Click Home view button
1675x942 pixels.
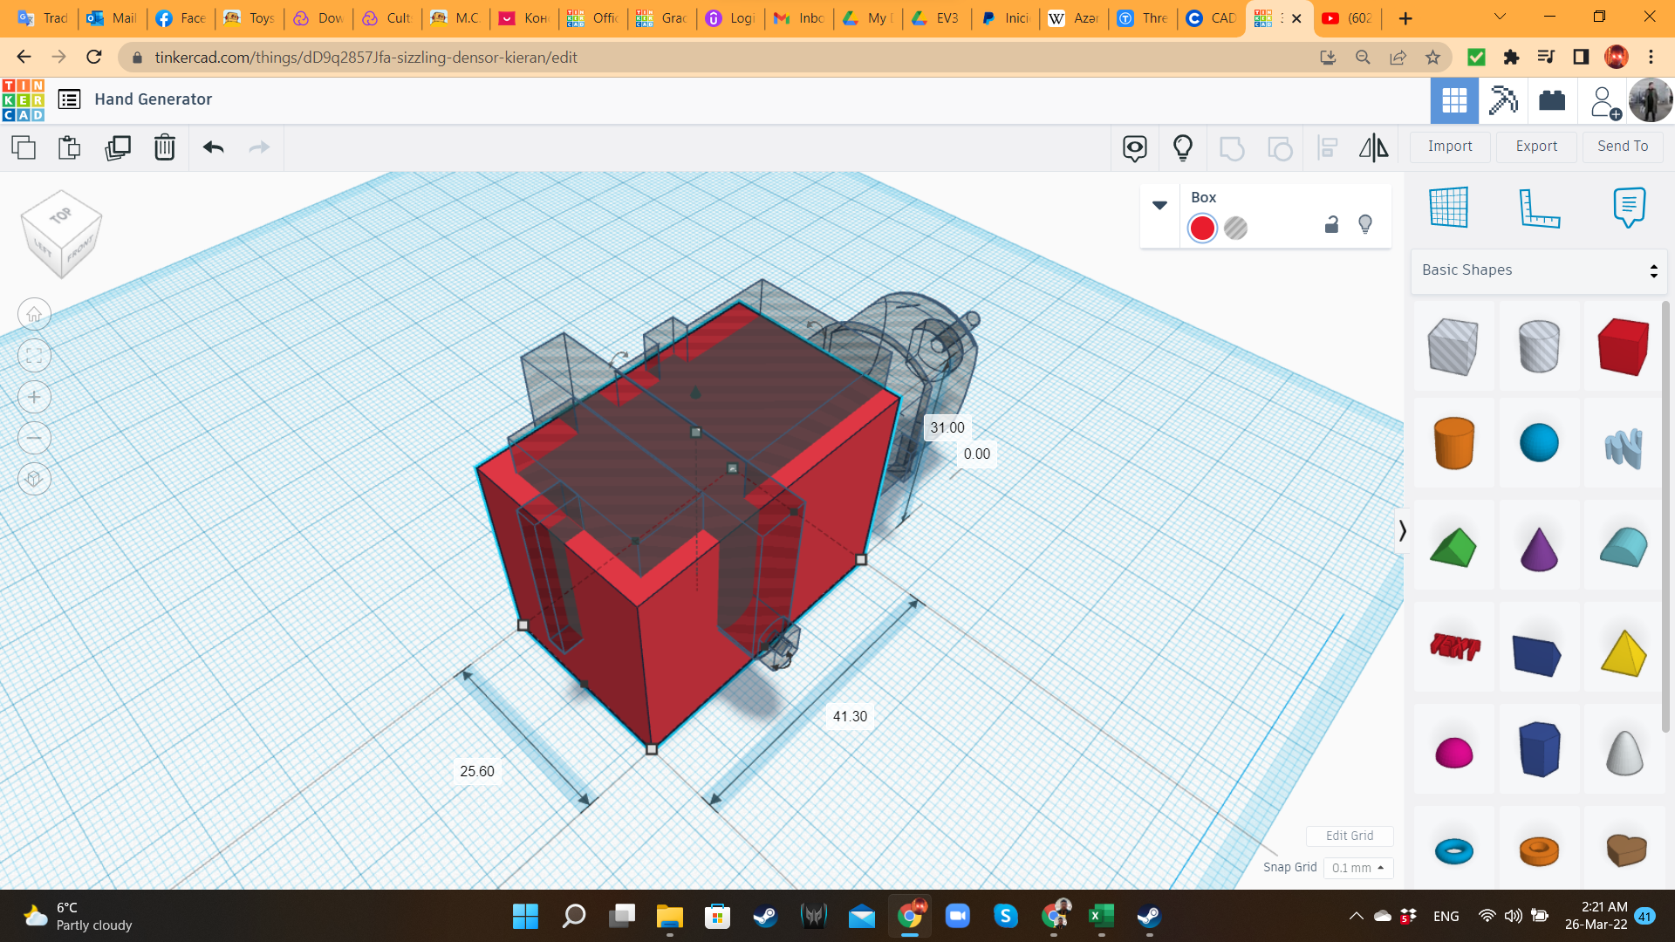(34, 314)
